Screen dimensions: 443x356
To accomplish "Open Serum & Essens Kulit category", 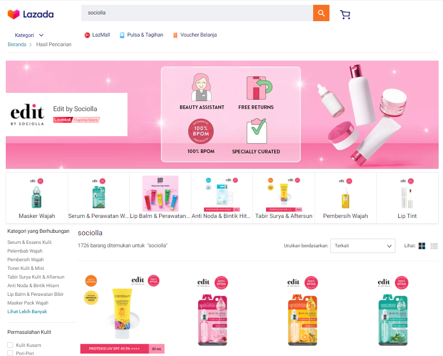I will (x=29, y=242).
